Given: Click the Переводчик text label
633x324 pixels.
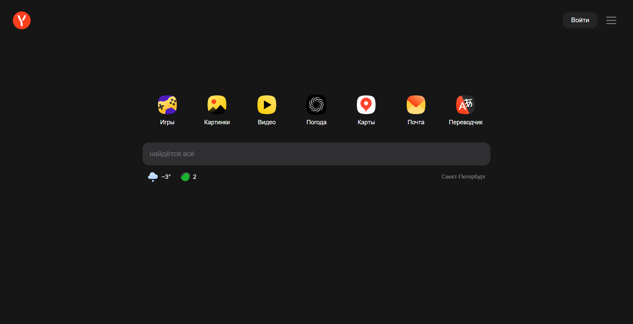Looking at the screenshot, I should 466,122.
